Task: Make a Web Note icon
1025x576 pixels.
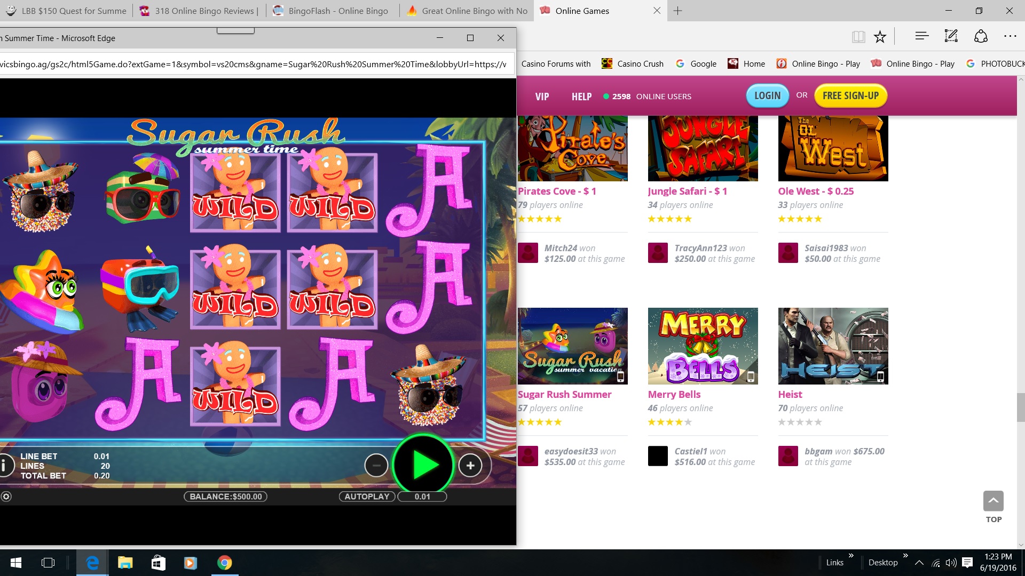Action: coord(951,36)
